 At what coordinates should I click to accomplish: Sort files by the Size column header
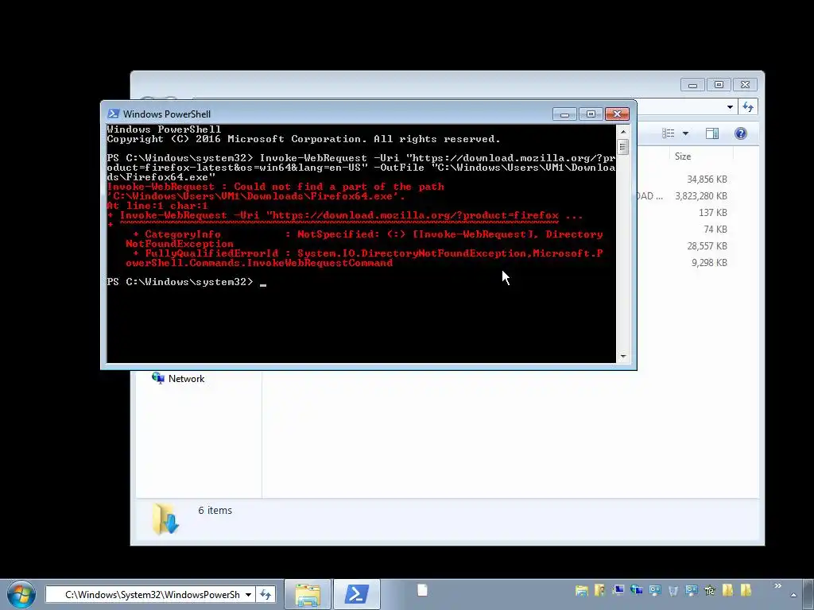click(683, 156)
